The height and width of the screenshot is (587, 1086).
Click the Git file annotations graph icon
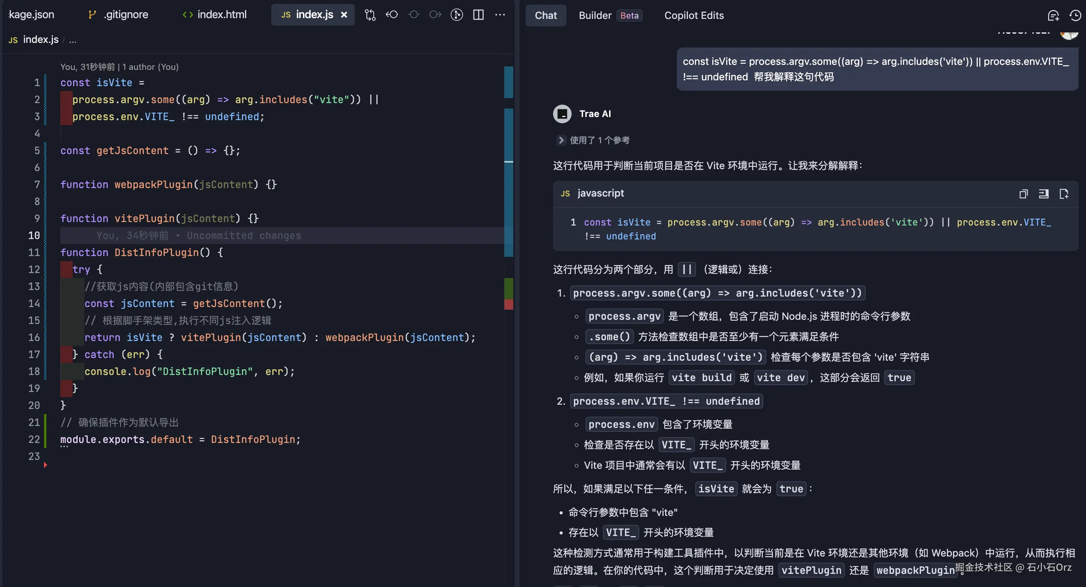click(456, 15)
